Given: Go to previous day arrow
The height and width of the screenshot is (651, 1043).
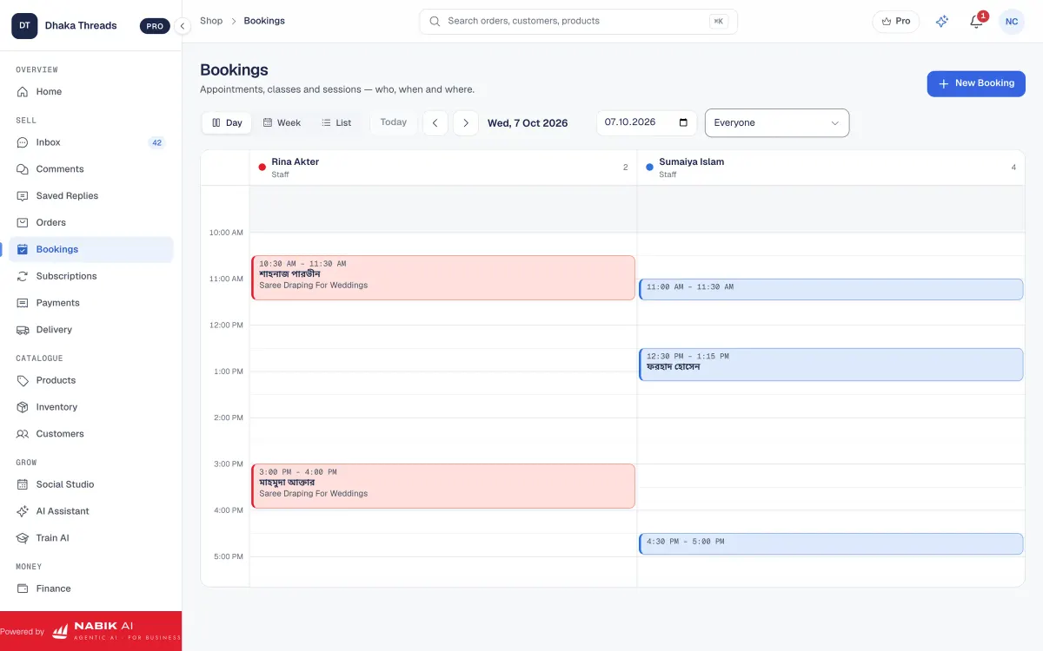Looking at the screenshot, I should (x=435, y=123).
